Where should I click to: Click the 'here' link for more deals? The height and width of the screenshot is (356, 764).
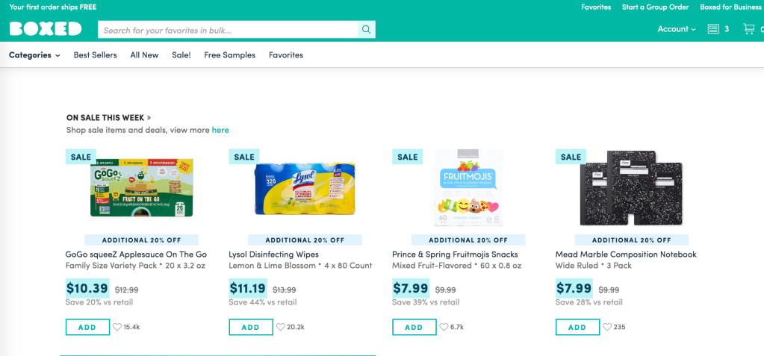tap(220, 130)
